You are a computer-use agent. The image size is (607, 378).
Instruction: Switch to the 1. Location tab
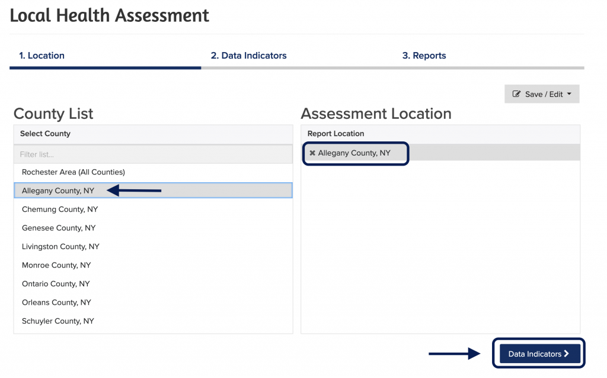click(42, 55)
